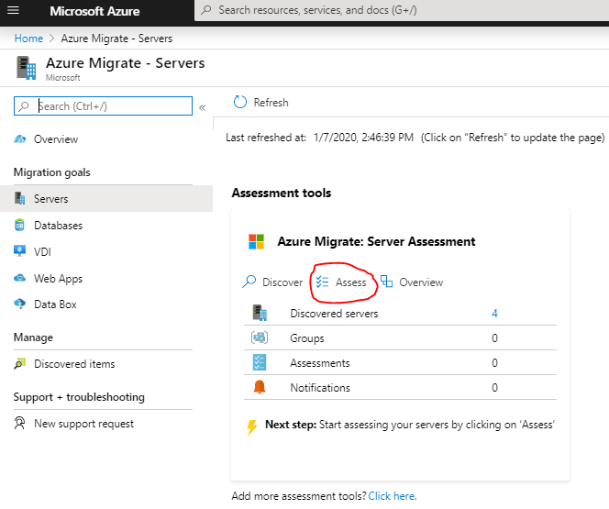Click the Discovered servers building icon
The width and height of the screenshot is (609, 509).
260,313
